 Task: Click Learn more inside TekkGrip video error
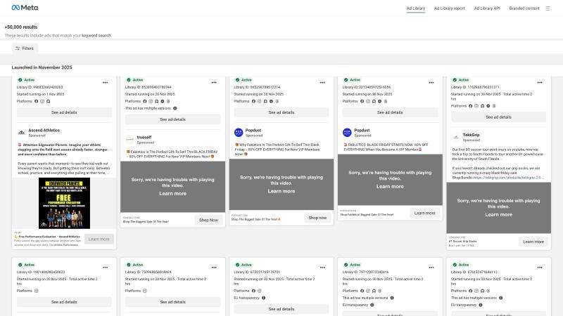(x=498, y=215)
